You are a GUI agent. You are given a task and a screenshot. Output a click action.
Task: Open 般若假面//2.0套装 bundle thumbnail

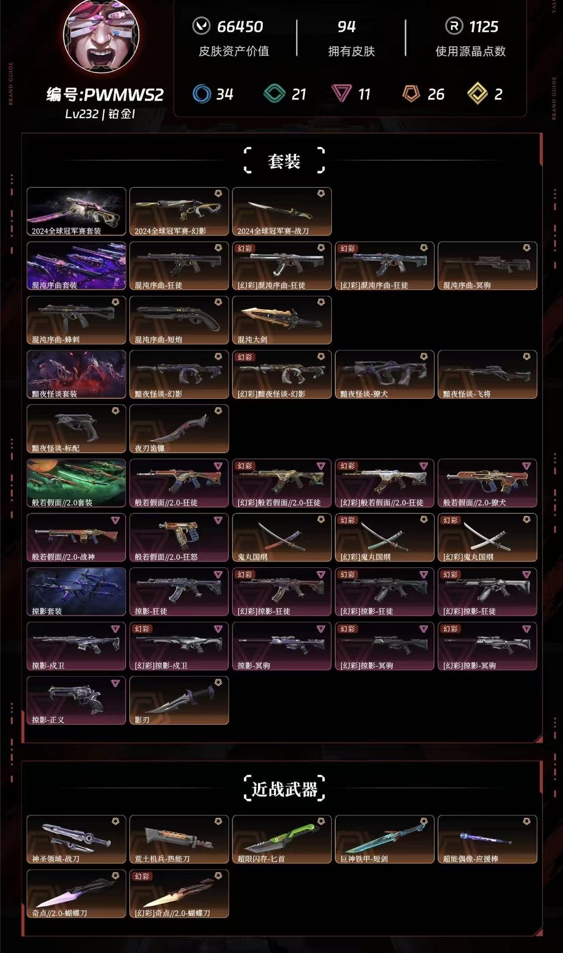point(76,483)
